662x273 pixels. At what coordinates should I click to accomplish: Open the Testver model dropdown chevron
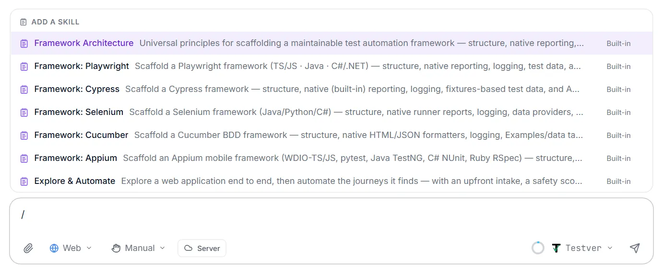click(610, 248)
